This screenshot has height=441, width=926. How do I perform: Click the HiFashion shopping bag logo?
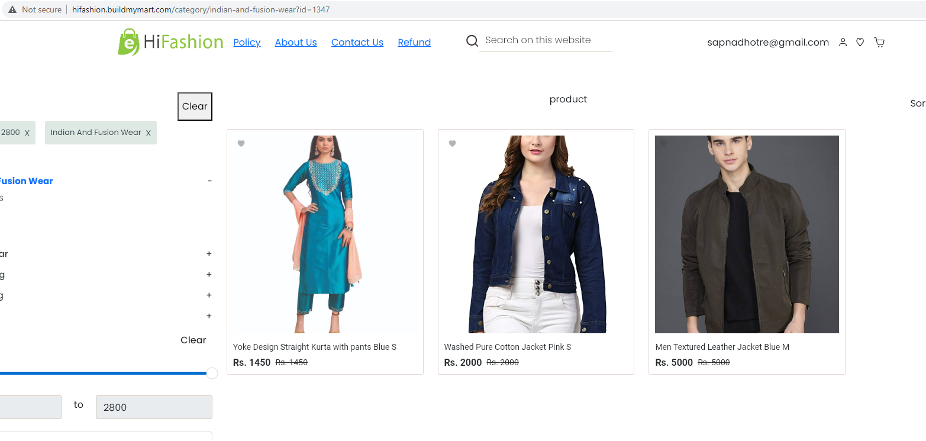click(170, 42)
